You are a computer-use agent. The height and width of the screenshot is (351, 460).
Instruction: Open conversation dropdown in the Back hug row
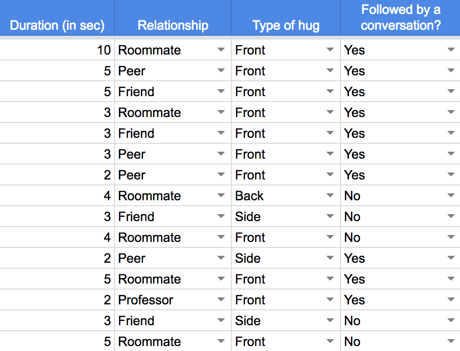click(x=451, y=195)
